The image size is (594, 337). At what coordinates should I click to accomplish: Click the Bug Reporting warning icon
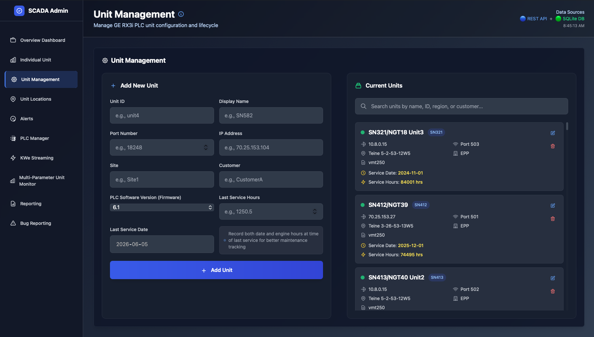click(x=13, y=223)
